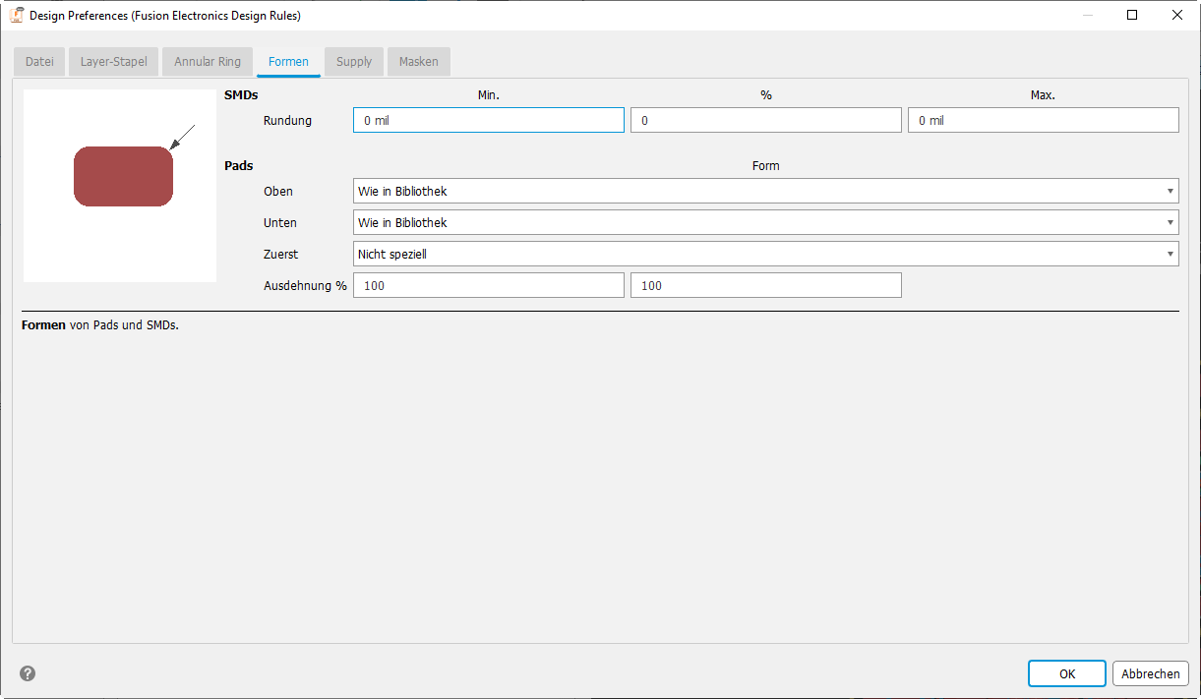Screen dimensions: 1201x699
Task: Click the help question mark icon
Action: tap(28, 673)
